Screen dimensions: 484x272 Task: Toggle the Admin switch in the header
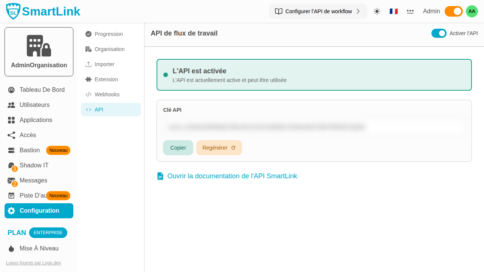[453, 11]
